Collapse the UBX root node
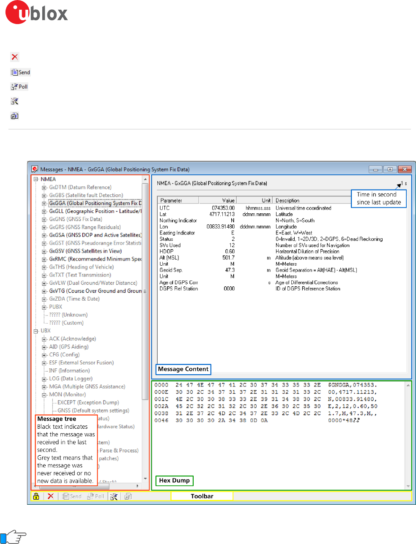 click(x=36, y=331)
